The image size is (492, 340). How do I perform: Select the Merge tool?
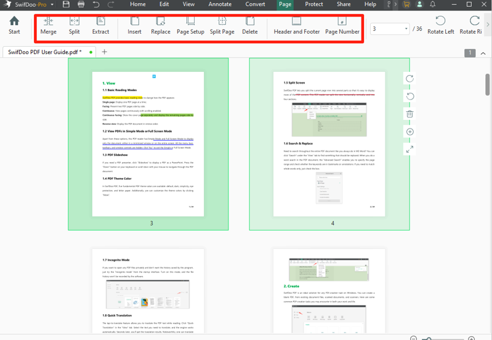tap(48, 26)
